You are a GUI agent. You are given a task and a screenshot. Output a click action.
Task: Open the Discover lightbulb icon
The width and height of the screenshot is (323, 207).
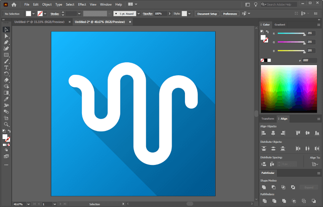pos(256,4)
